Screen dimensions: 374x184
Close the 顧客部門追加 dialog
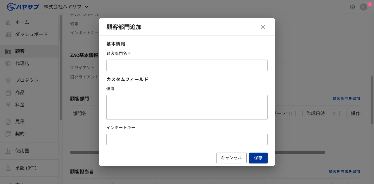point(263,27)
